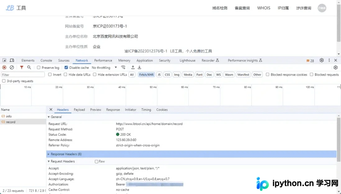Image resolution: width=341 pixels, height=194 pixels.
Task: Click the page vertical scrollbar thumb
Action: tap(339, 23)
